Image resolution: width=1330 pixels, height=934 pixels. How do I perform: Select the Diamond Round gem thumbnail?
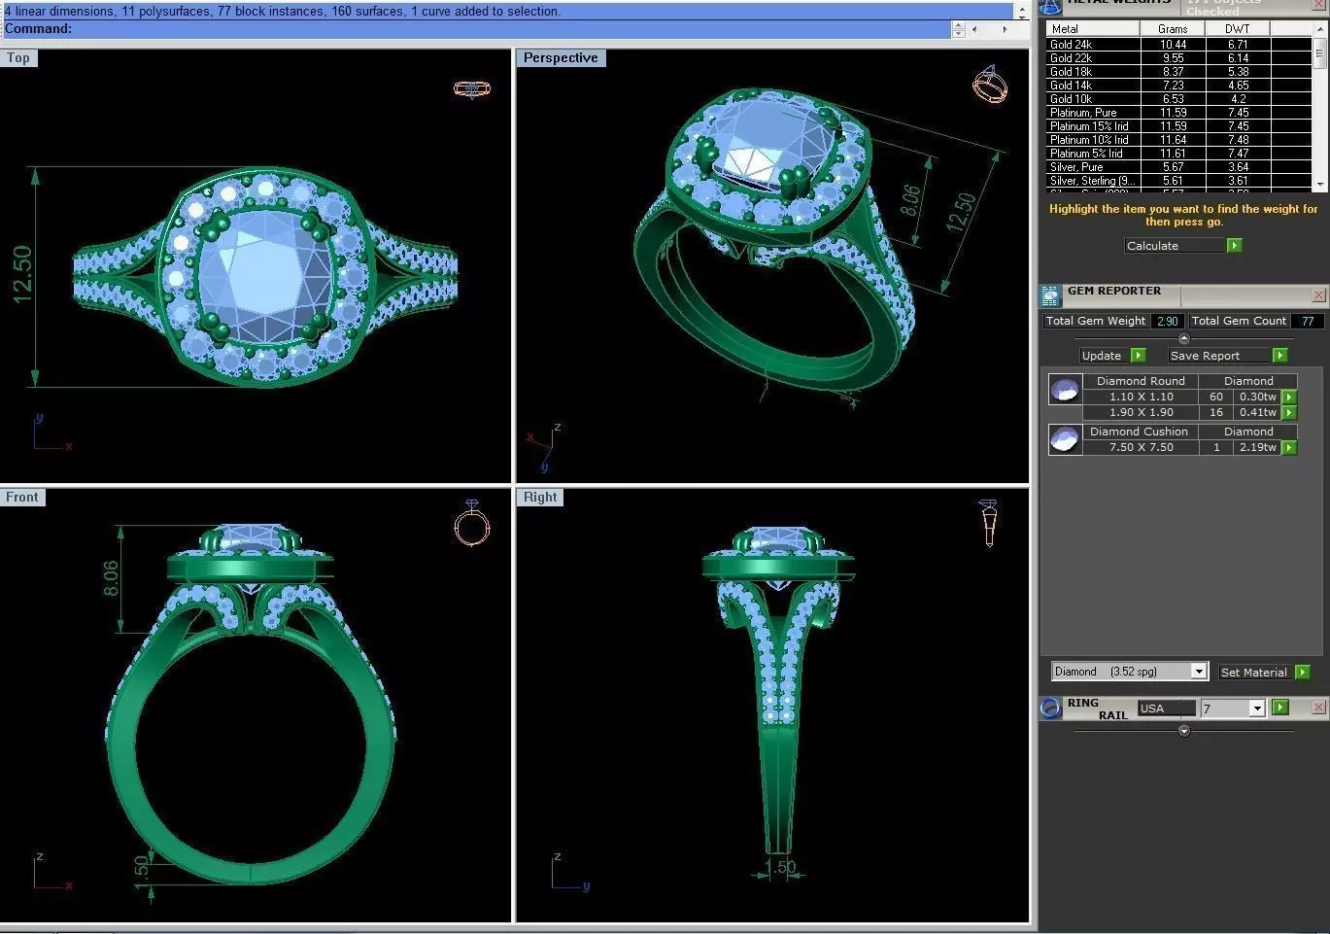[1065, 390]
